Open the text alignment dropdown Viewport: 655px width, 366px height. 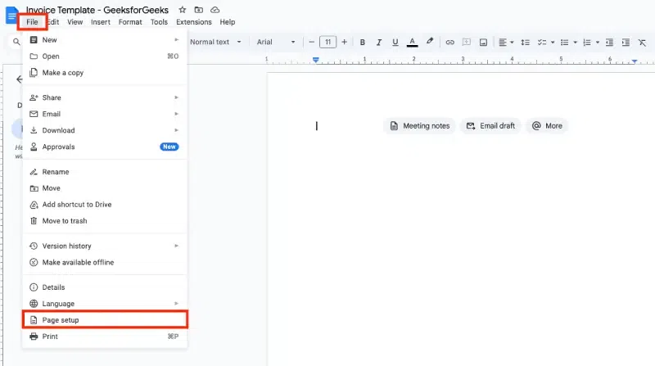click(x=506, y=43)
